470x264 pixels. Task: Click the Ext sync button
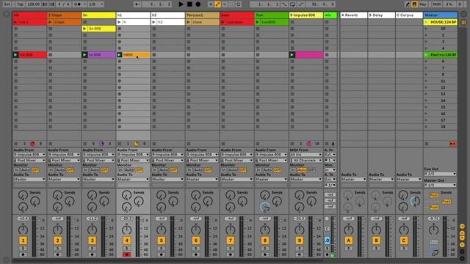7,4
